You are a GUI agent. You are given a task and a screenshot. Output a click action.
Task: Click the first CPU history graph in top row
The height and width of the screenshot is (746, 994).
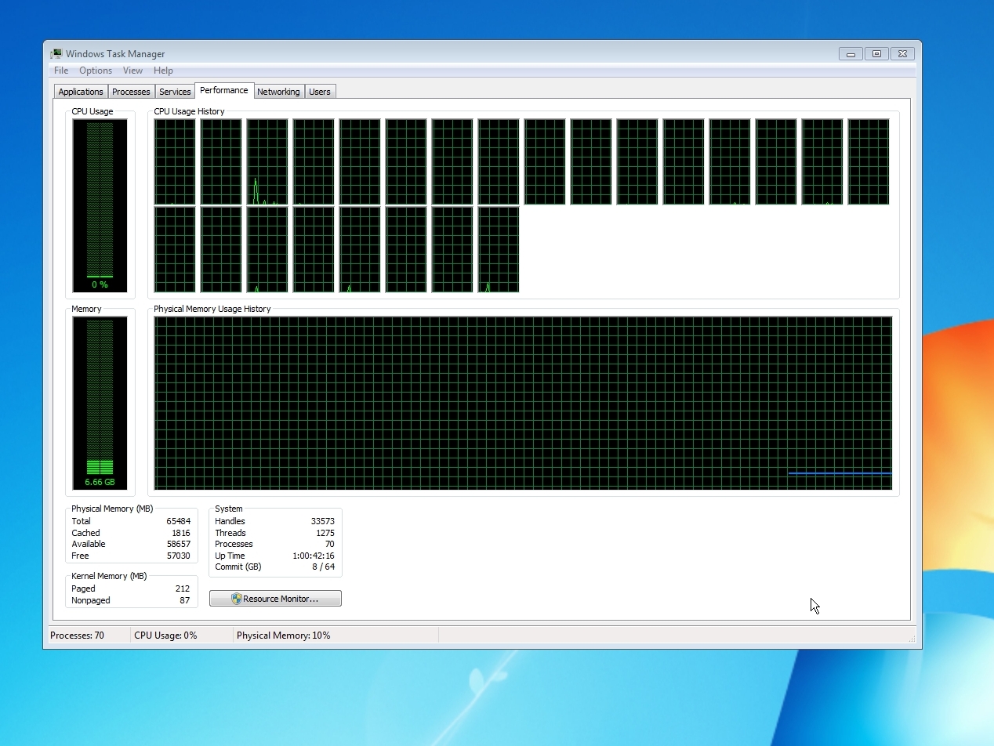coord(175,161)
